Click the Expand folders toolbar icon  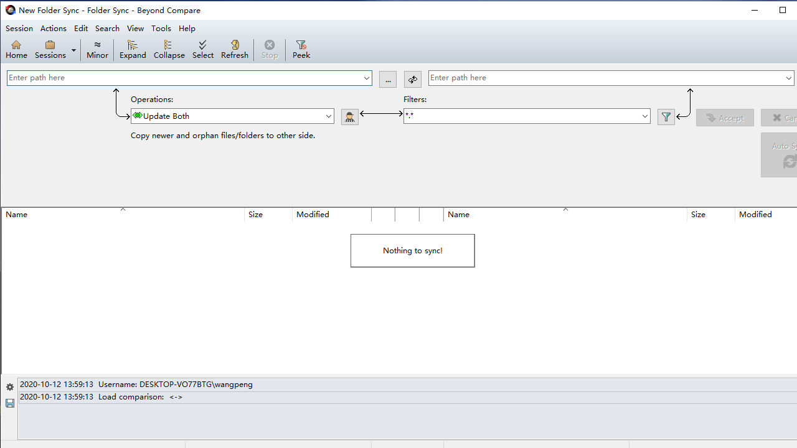(133, 49)
